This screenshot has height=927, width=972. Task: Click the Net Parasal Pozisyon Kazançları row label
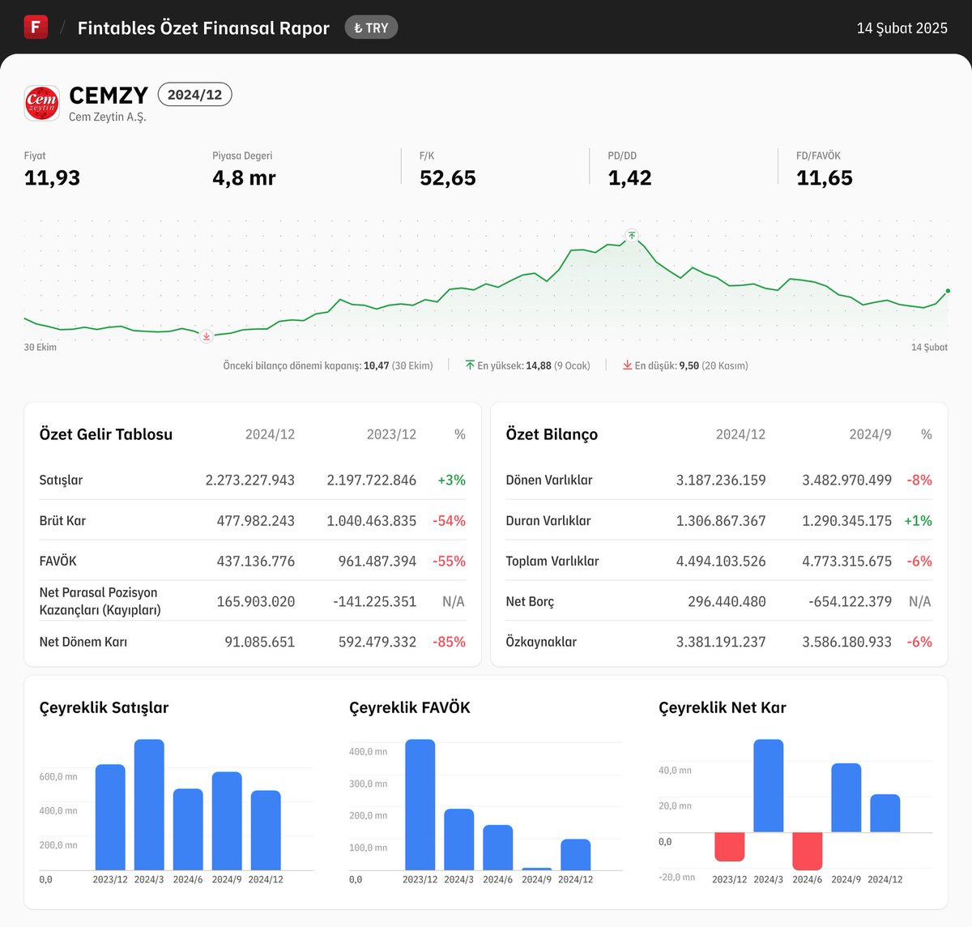100,601
